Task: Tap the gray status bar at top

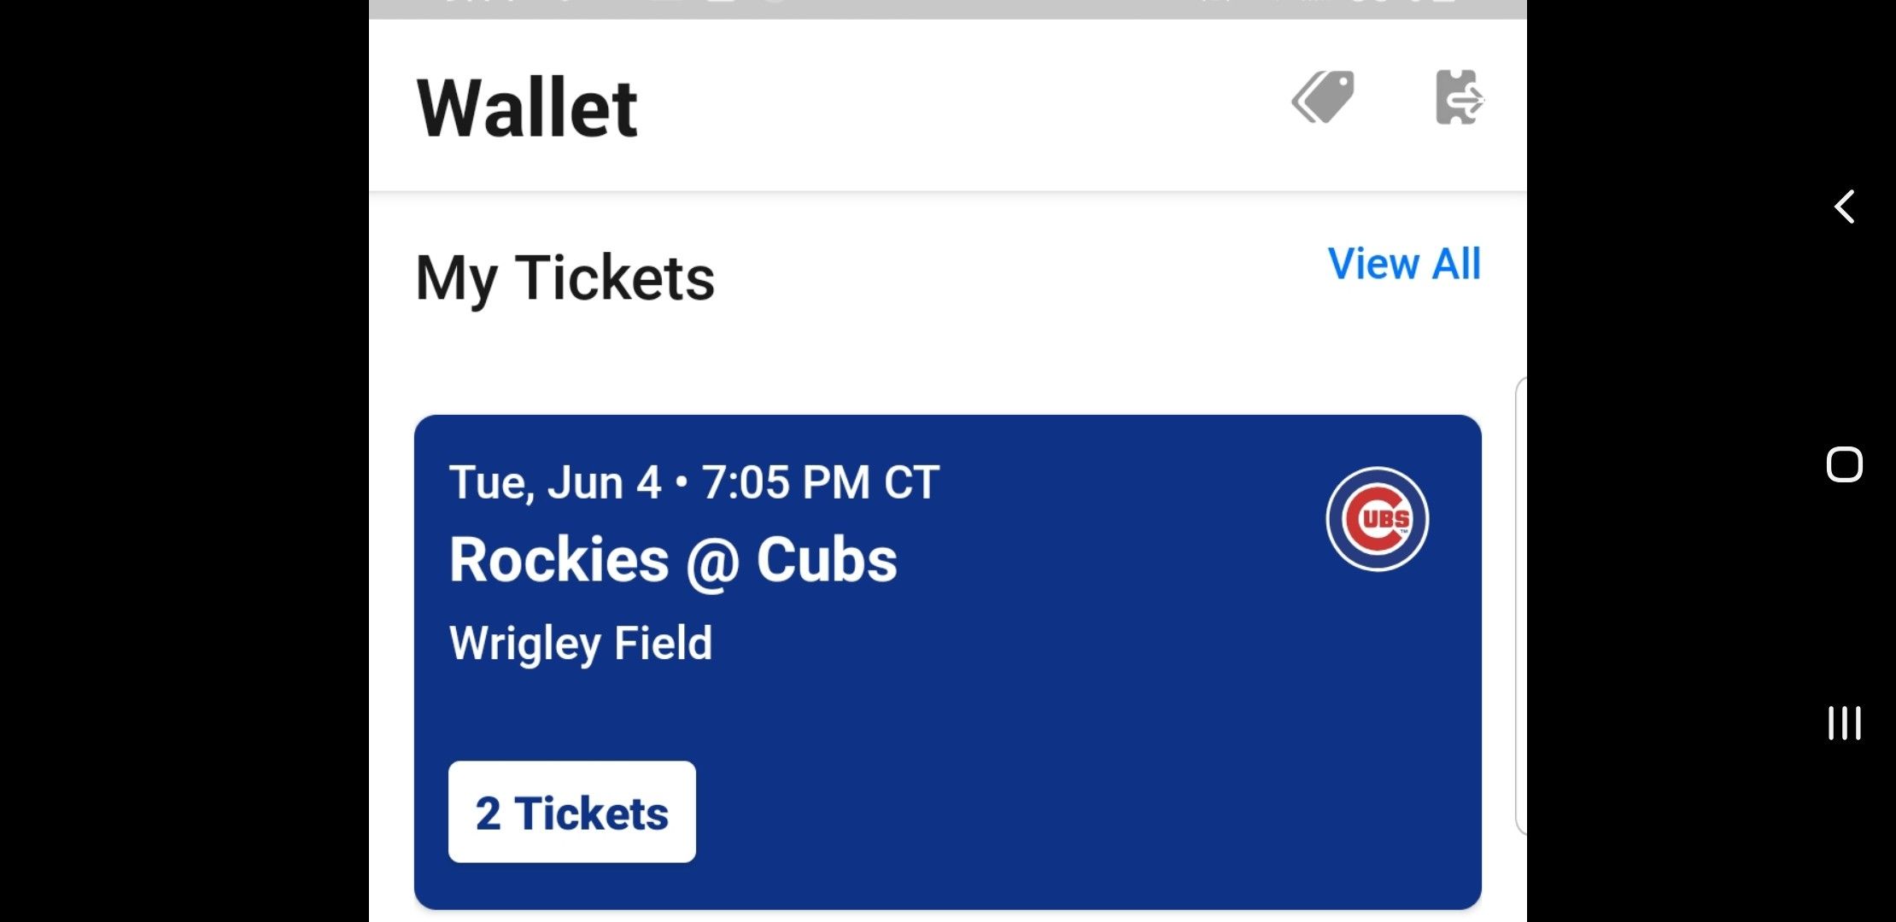Action: [x=948, y=9]
